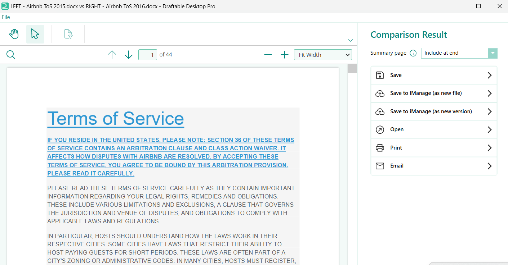Click the Comparison Result heading
508x265 pixels.
click(x=409, y=35)
